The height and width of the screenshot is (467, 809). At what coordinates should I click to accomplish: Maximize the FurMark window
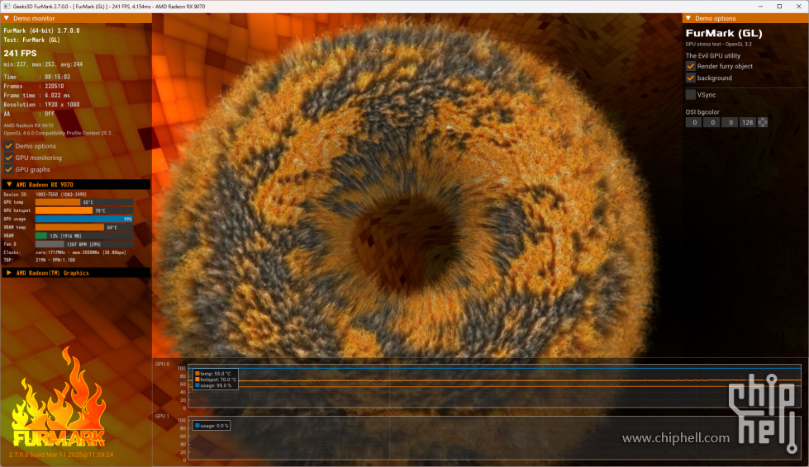[x=779, y=6]
